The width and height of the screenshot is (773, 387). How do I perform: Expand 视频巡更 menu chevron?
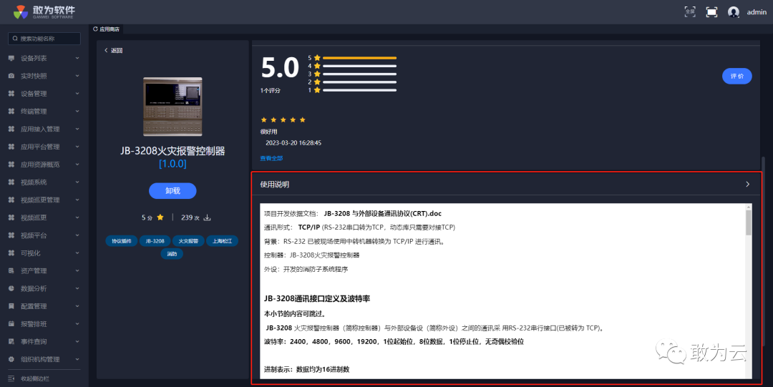(77, 218)
